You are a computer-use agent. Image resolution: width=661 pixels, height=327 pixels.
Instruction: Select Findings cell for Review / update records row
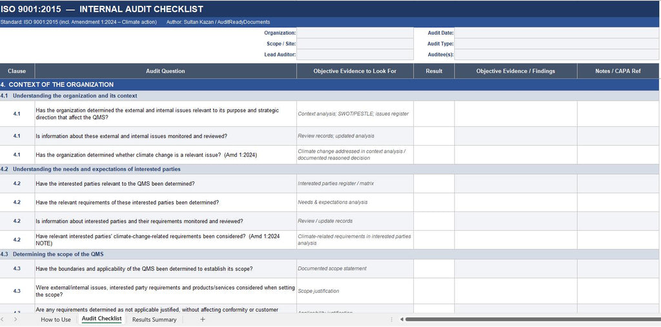[516, 221]
